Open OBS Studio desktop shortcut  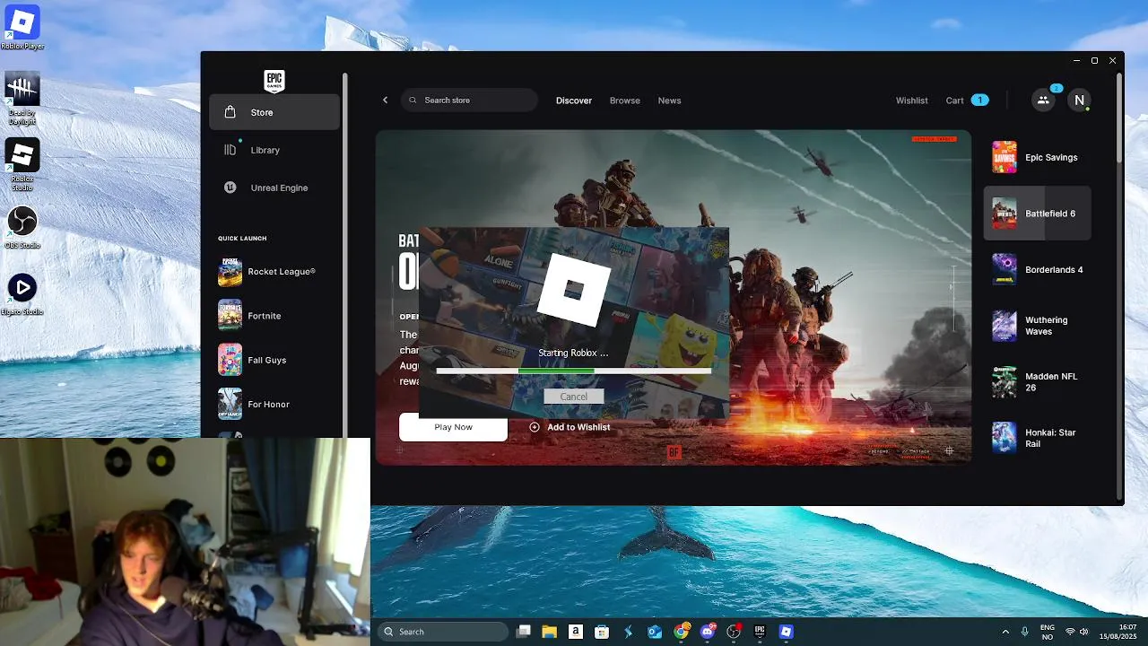click(22, 226)
